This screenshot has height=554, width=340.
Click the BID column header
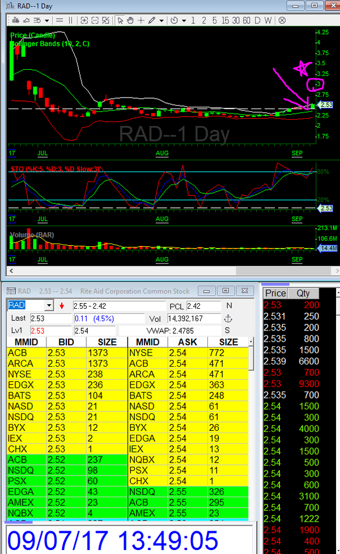point(66,342)
